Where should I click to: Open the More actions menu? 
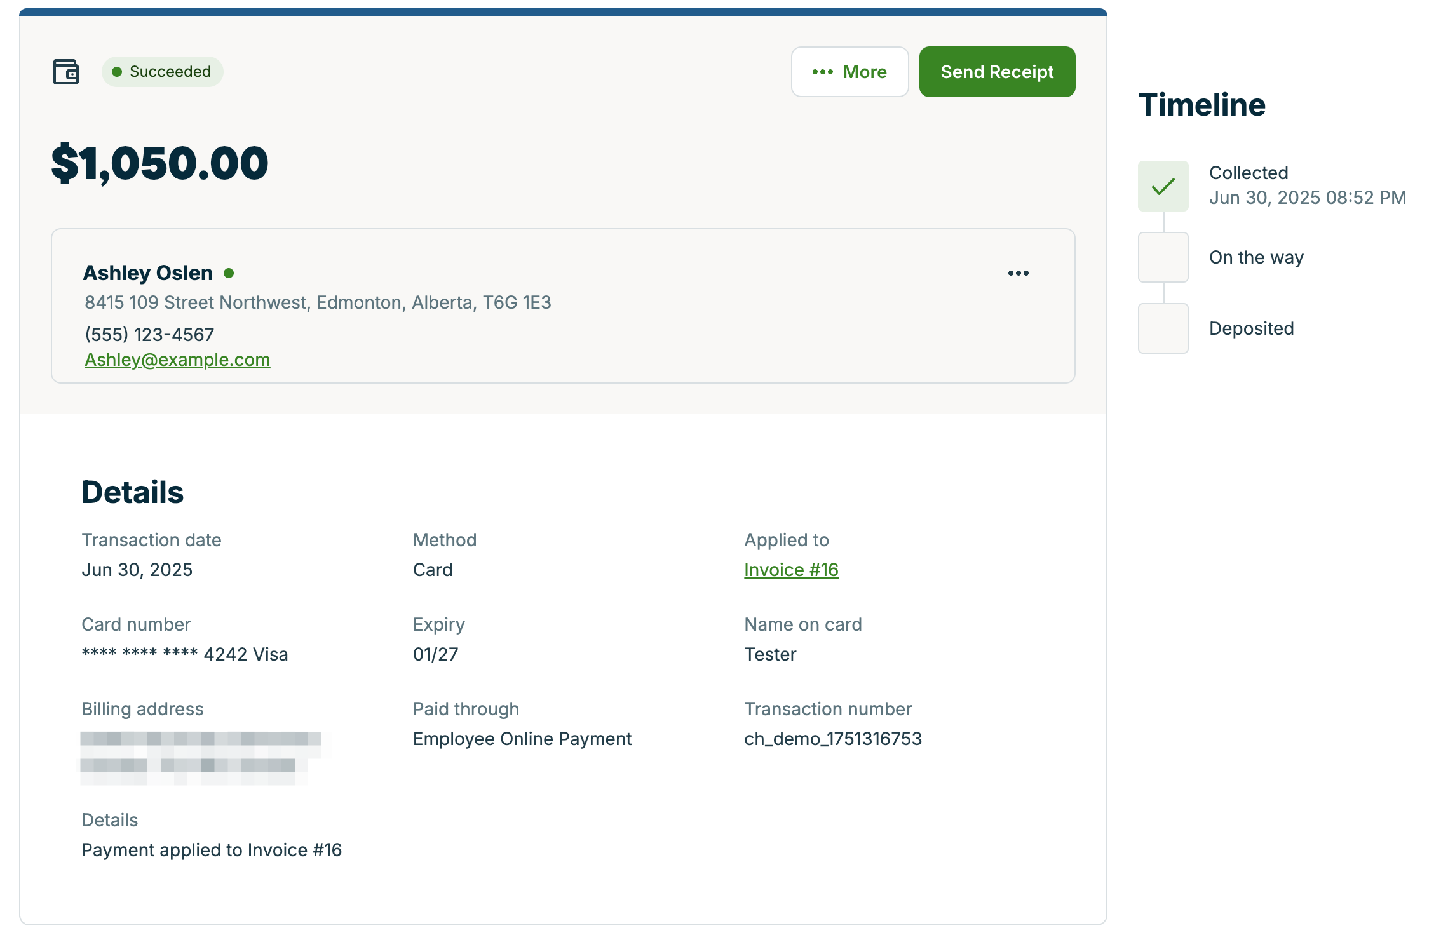pos(849,72)
